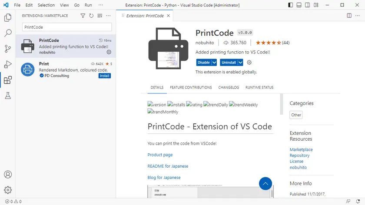Install the Print extension

[104, 76]
